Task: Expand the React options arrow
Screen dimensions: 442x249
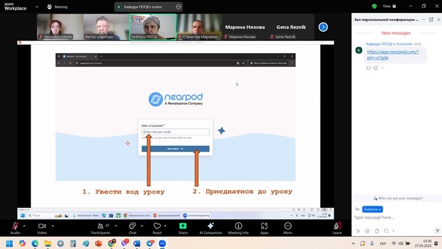Action: click(x=165, y=226)
